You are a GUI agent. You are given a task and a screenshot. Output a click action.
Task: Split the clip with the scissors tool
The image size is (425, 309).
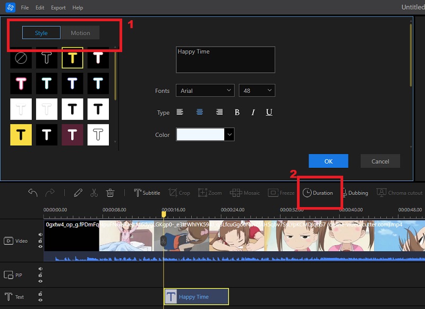pos(93,193)
